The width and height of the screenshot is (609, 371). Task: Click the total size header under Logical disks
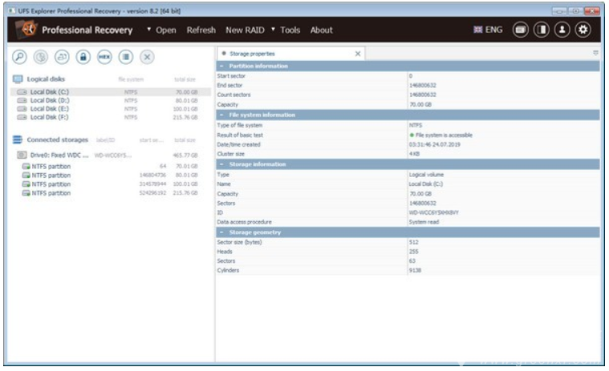[185, 79]
